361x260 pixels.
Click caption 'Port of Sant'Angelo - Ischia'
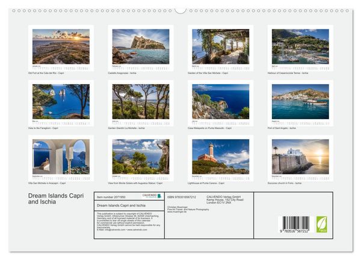tap(282, 128)
